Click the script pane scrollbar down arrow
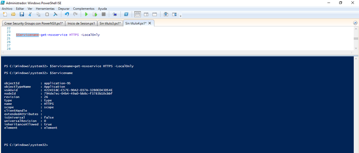This screenshot has height=153, width=359. coord(356,49)
